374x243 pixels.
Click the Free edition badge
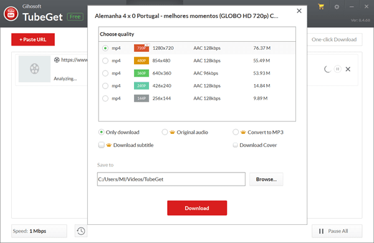pos(75,17)
